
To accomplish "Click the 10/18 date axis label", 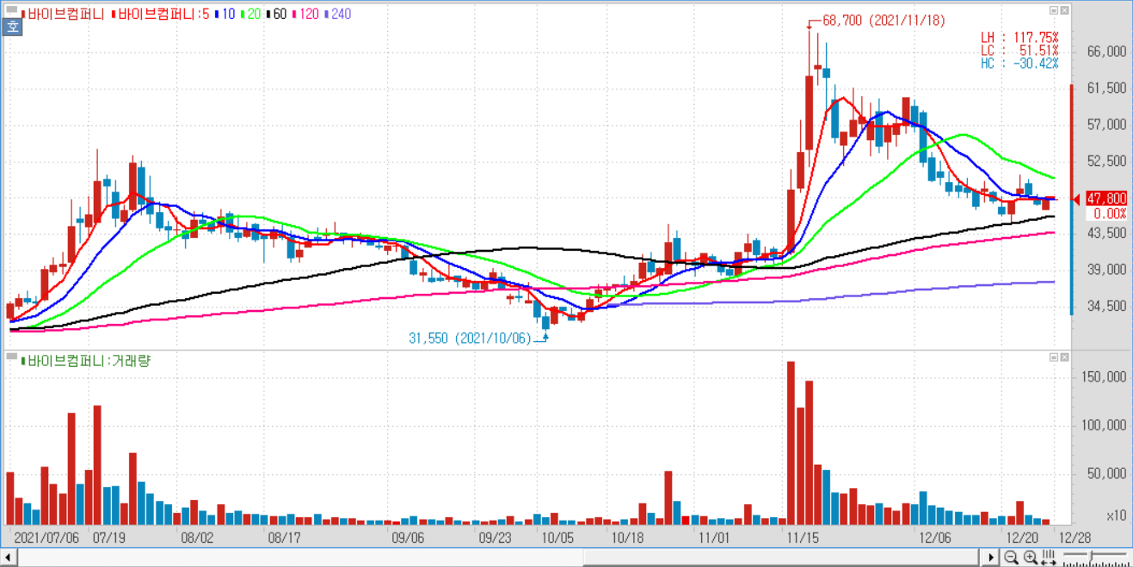I will click(x=627, y=537).
